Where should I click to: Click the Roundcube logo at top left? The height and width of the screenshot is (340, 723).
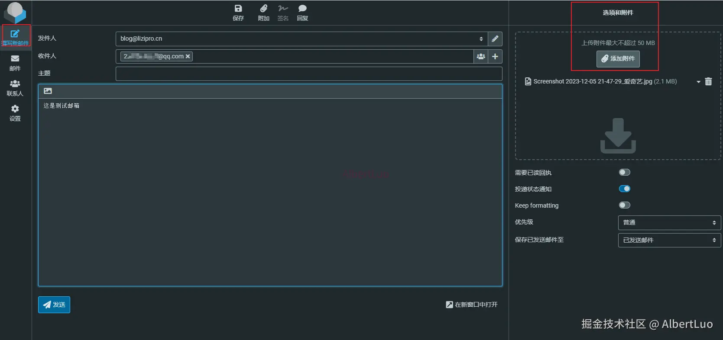coord(15,12)
